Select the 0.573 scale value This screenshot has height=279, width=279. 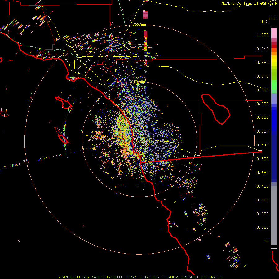click(x=263, y=145)
